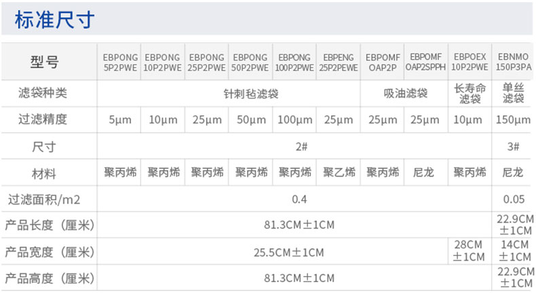Viewport: 536px width, 293px height.
Task: Click the 滤袋种类 row label
Action: coord(44,94)
